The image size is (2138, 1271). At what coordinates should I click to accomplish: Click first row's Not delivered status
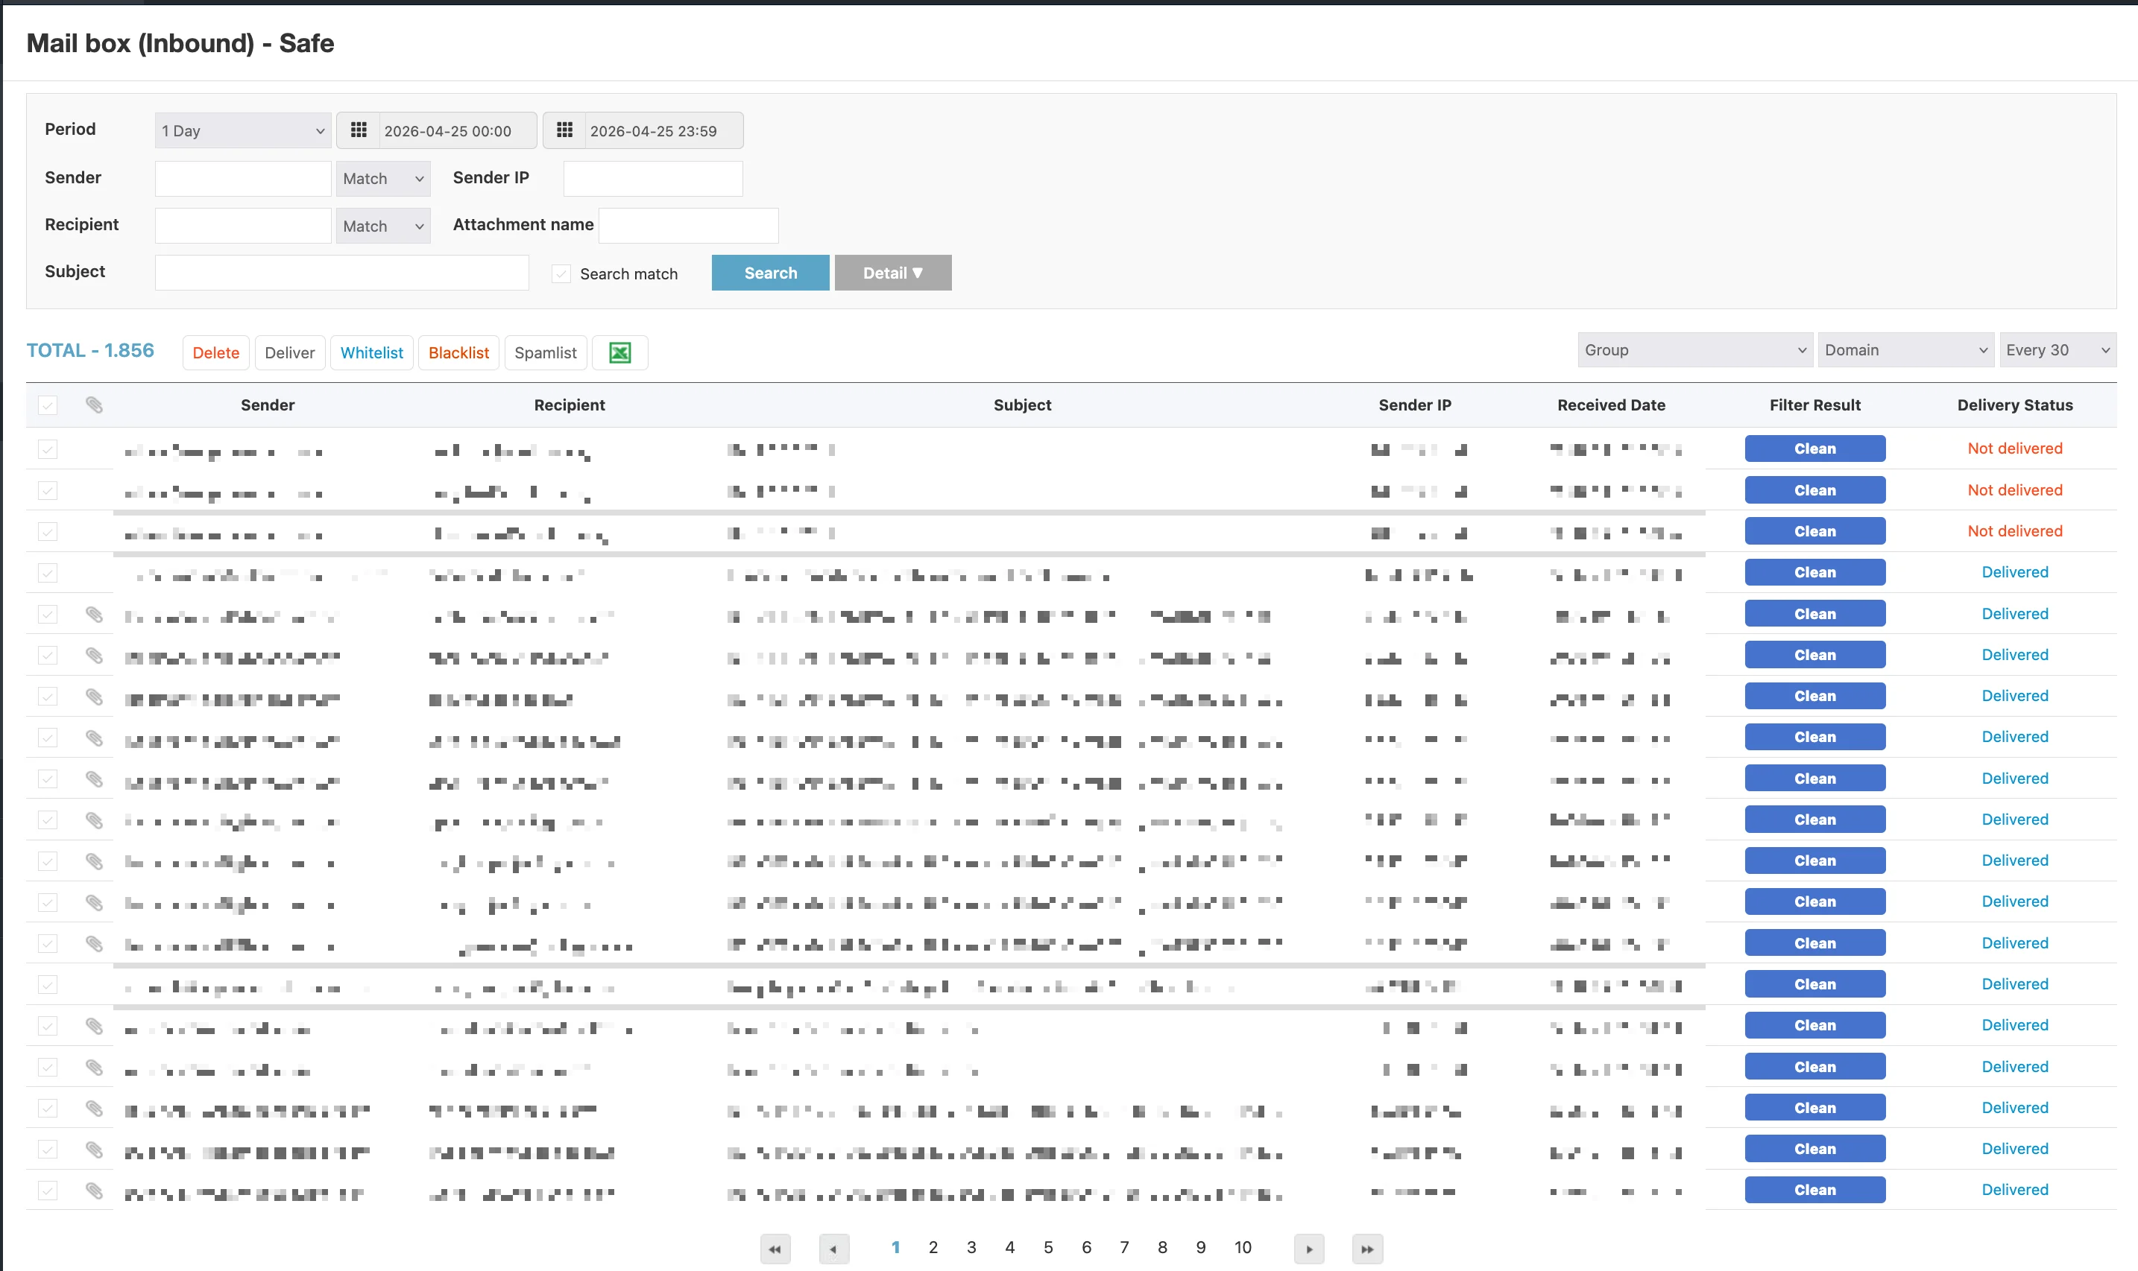coord(2014,449)
